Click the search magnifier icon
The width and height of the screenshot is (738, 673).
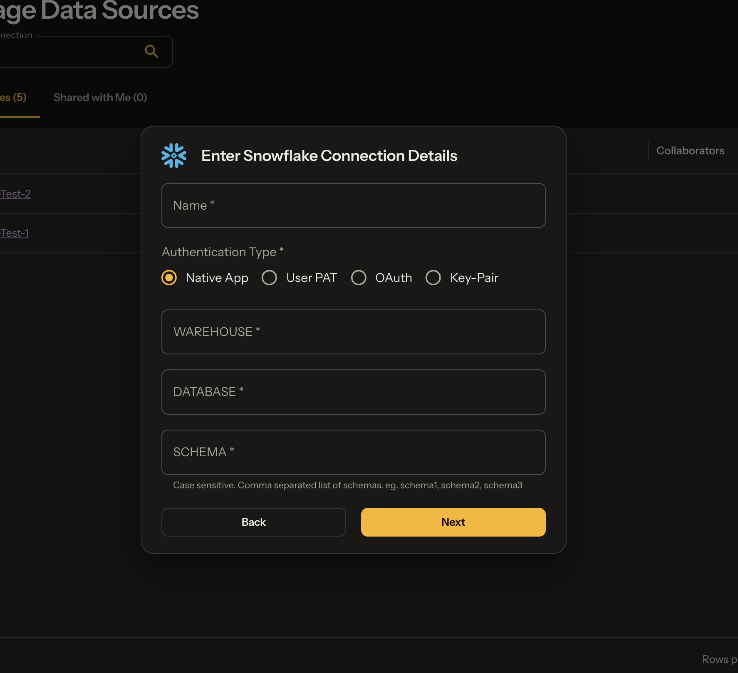pos(151,52)
